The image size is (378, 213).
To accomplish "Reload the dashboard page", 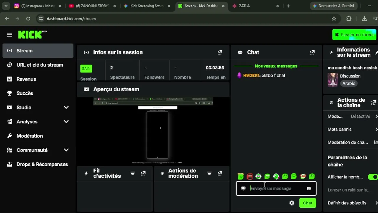I will pos(28,19).
